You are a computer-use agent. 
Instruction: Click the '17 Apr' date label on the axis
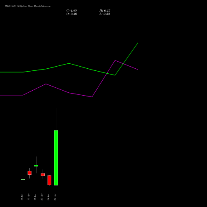pos(35,197)
